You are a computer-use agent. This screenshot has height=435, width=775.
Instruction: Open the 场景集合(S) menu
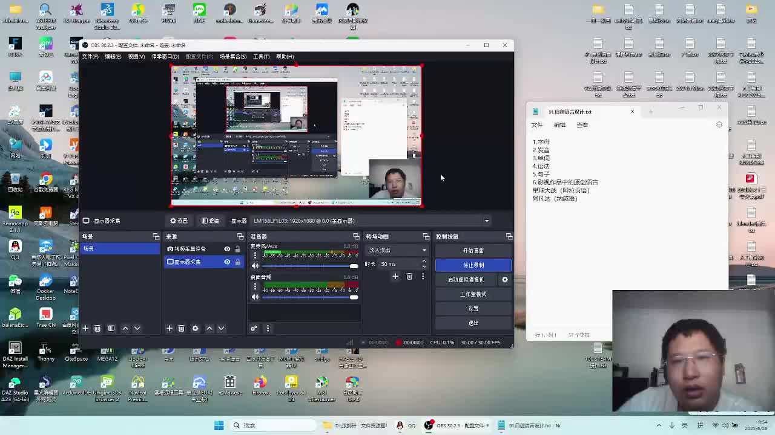point(232,57)
